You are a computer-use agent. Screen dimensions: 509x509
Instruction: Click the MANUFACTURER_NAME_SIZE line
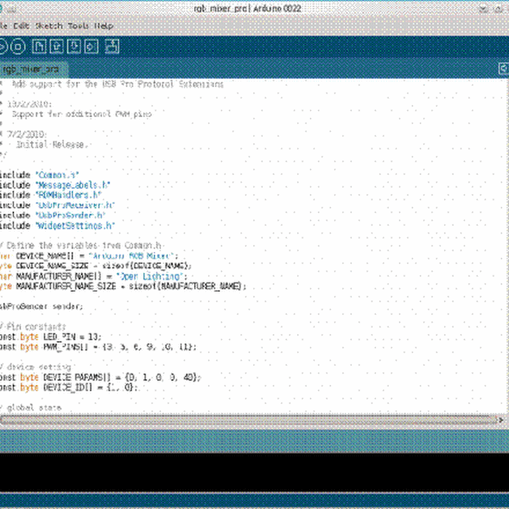(x=123, y=286)
